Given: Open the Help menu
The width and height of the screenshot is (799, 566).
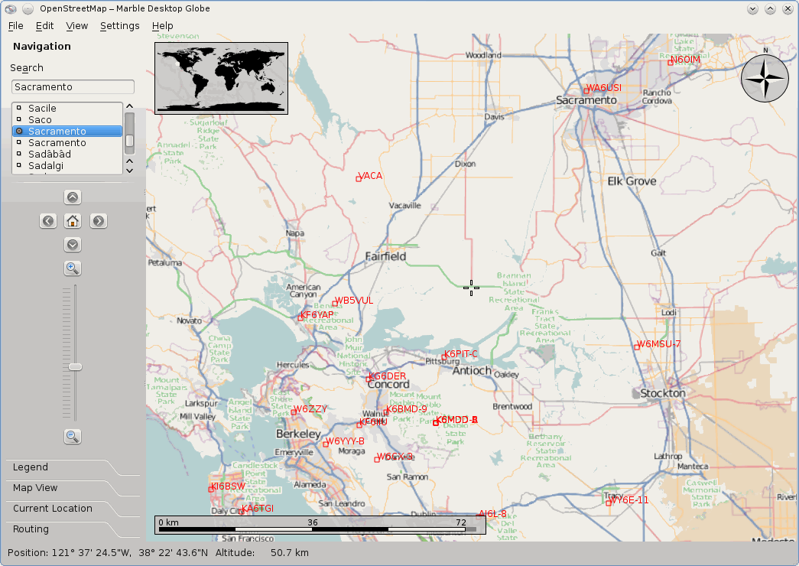Looking at the screenshot, I should pyautogui.click(x=163, y=25).
